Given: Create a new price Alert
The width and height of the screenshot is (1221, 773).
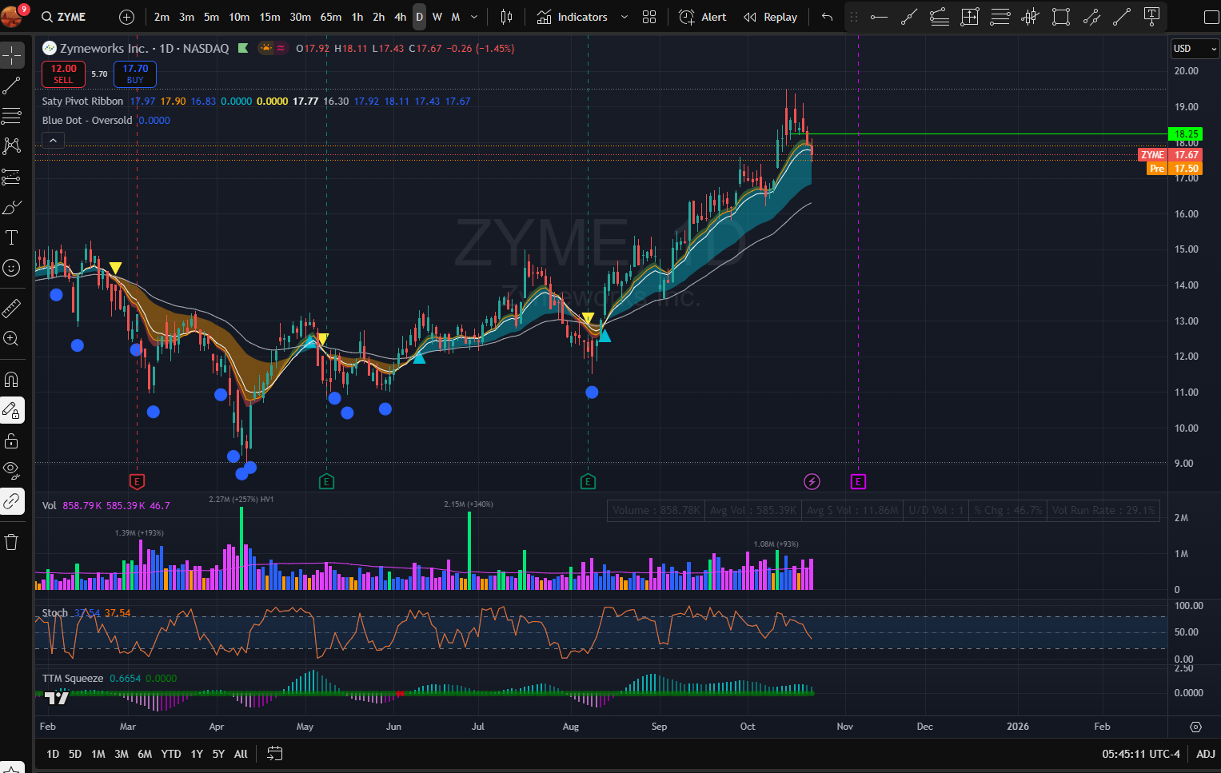Looking at the screenshot, I should (x=703, y=17).
